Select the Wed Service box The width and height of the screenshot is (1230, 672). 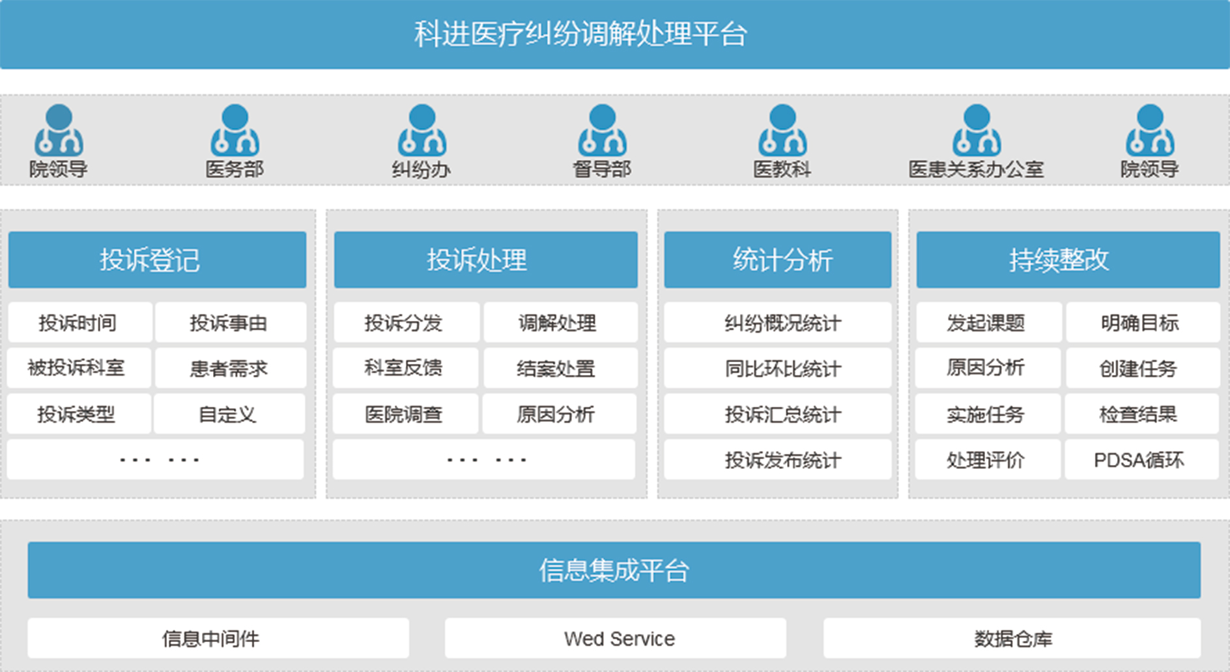tap(616, 638)
